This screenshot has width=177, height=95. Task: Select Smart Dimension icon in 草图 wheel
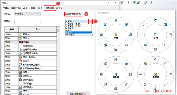[156, 20]
